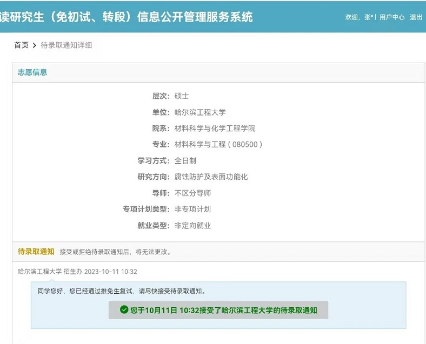Select the 材料科学与化学工程学院 department value
The image size is (426, 344).
[x=215, y=129]
